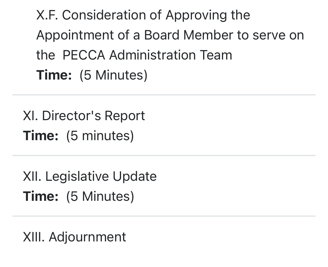Click the Time label under Legislative Update
This screenshot has width=328, height=267.
[41, 196]
